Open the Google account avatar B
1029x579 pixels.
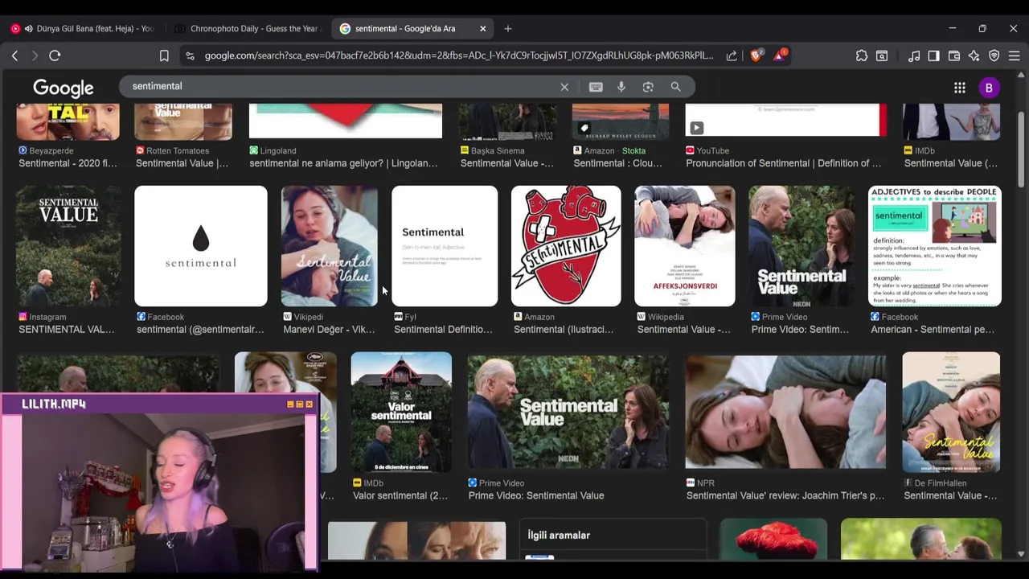[989, 88]
